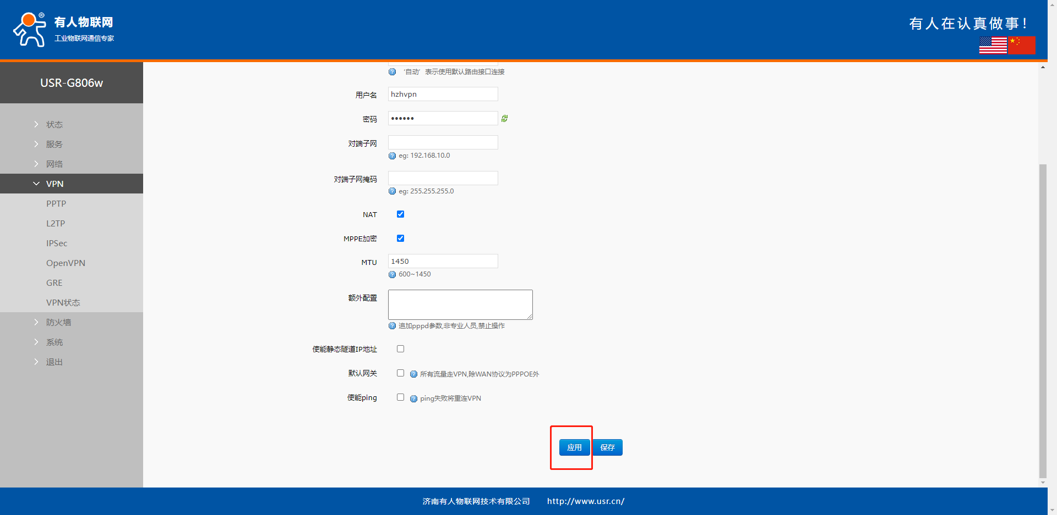Enable the 默认网关 checkbox
This screenshot has width=1057, height=515.
click(x=400, y=373)
